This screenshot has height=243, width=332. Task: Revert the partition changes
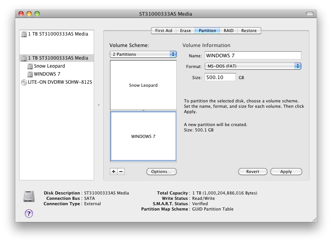[252, 172]
